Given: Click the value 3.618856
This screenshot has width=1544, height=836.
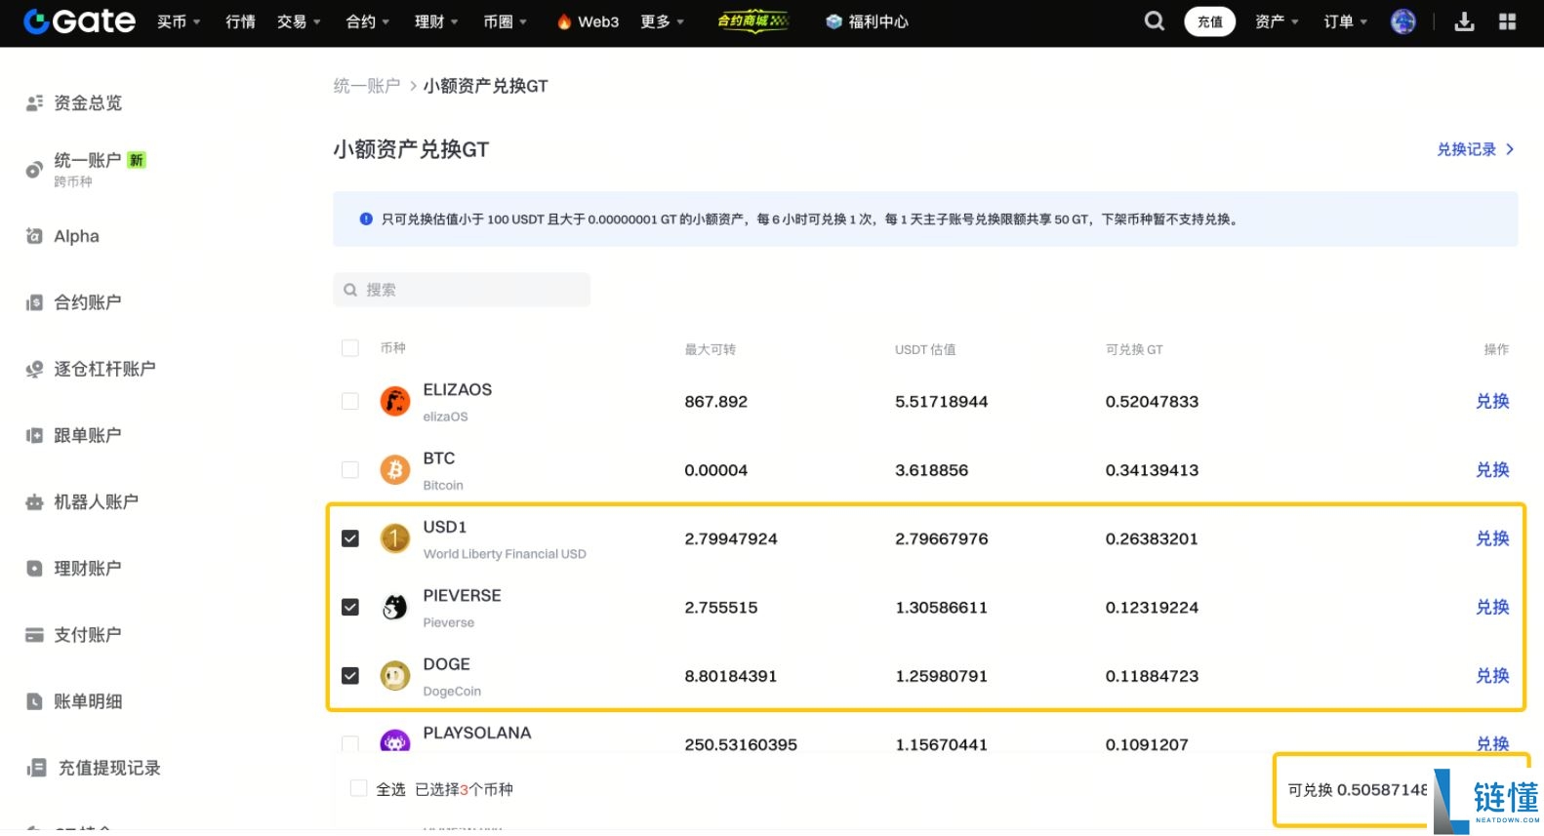Looking at the screenshot, I should click(x=932, y=470).
